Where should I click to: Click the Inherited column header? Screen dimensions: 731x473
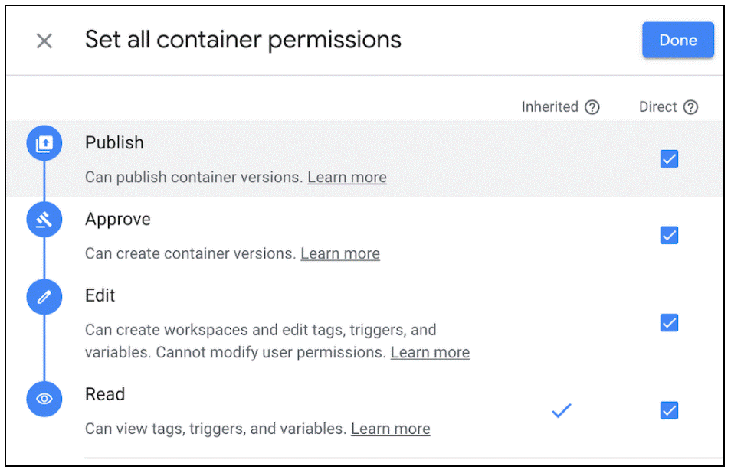[549, 107]
